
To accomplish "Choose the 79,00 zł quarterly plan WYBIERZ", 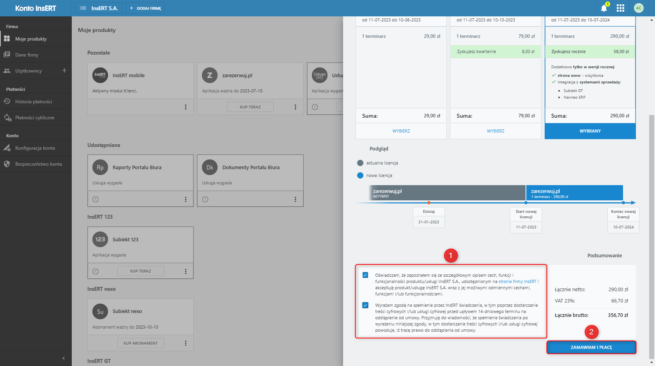I will click(496, 131).
